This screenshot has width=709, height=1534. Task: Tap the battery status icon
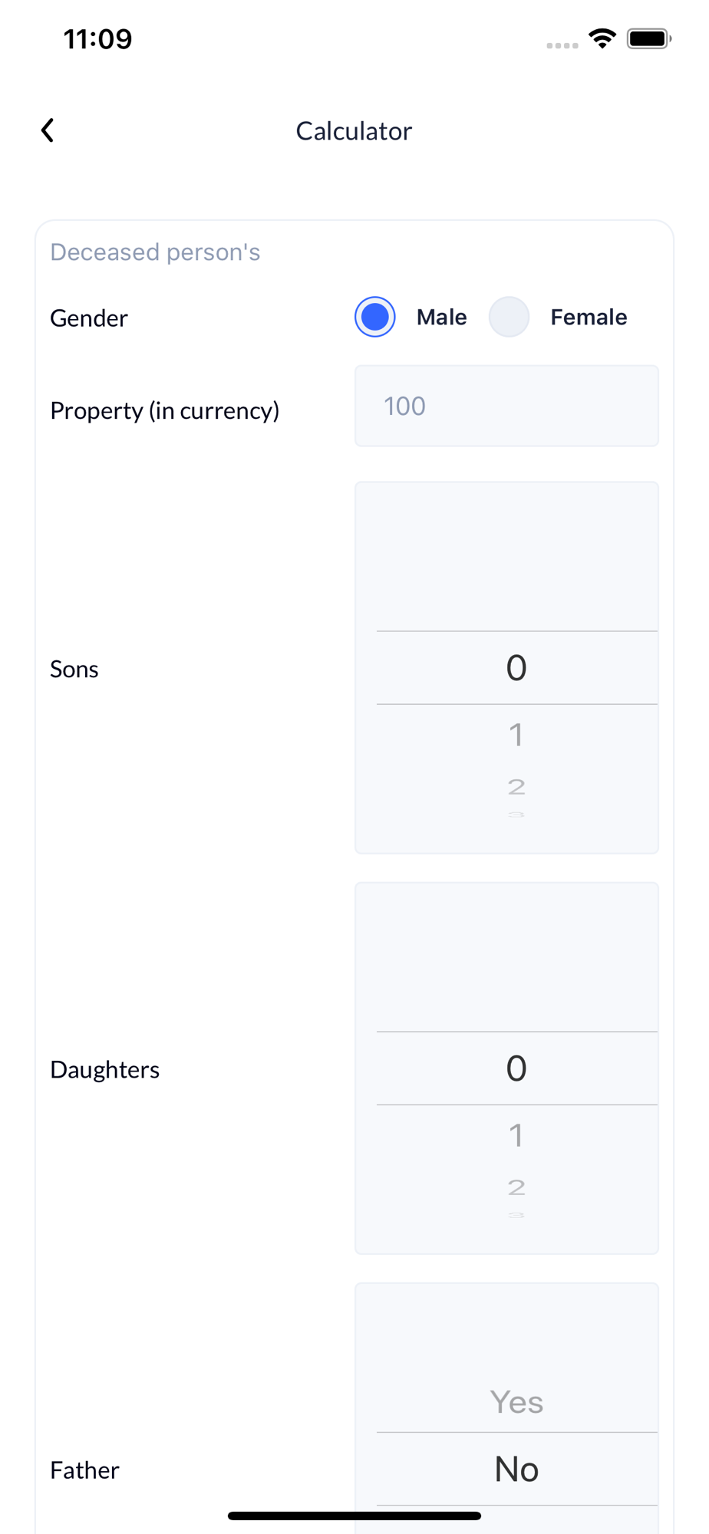[x=649, y=38]
